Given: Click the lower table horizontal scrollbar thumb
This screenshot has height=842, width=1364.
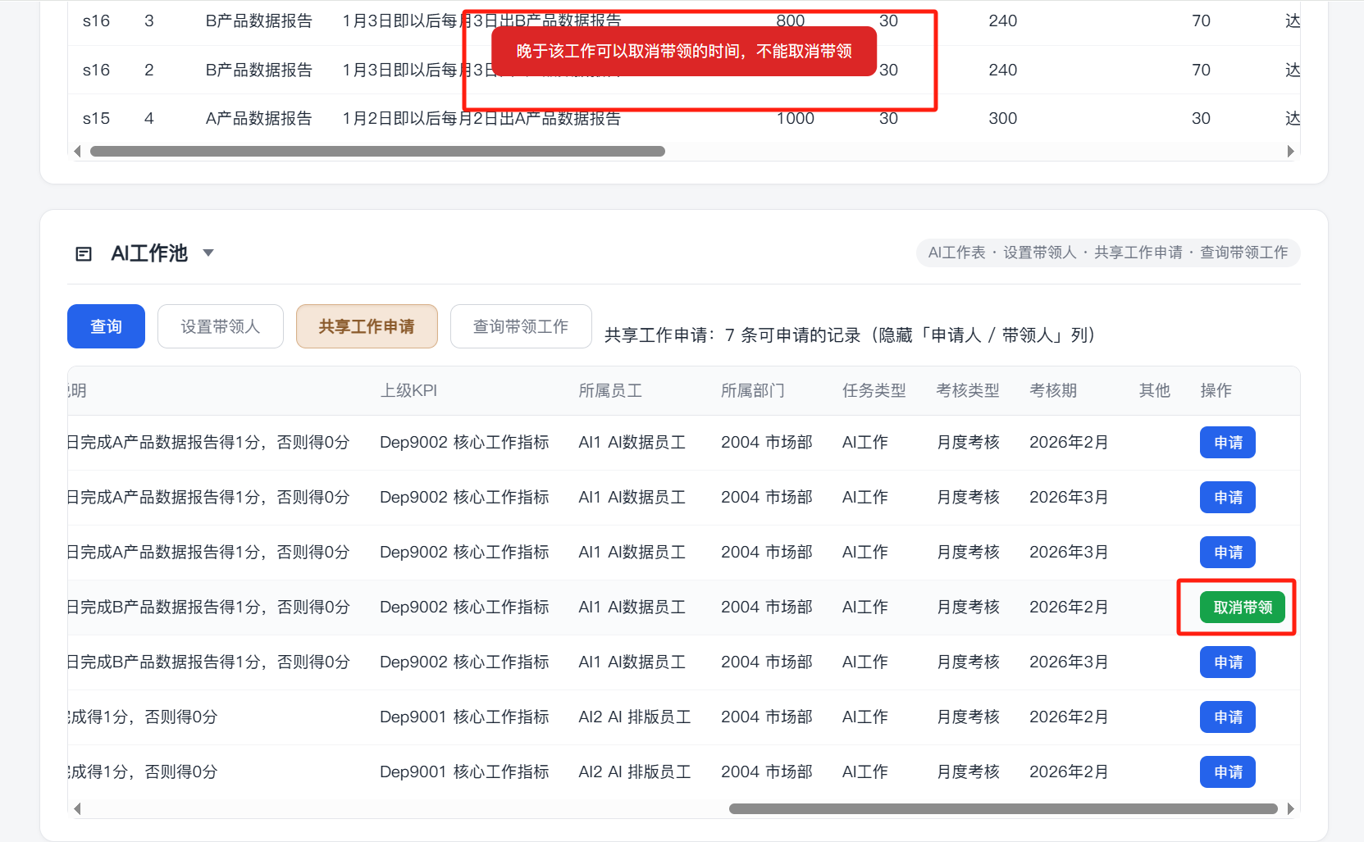Looking at the screenshot, I should click(x=1003, y=809).
